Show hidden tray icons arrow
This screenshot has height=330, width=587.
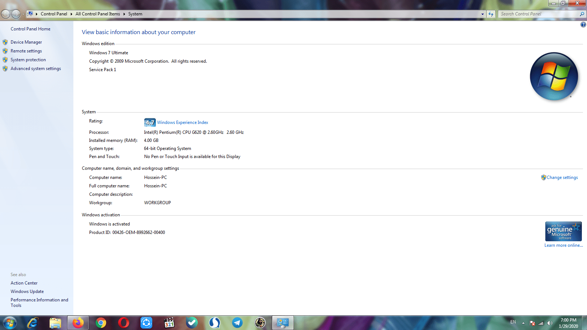pyautogui.click(x=523, y=323)
